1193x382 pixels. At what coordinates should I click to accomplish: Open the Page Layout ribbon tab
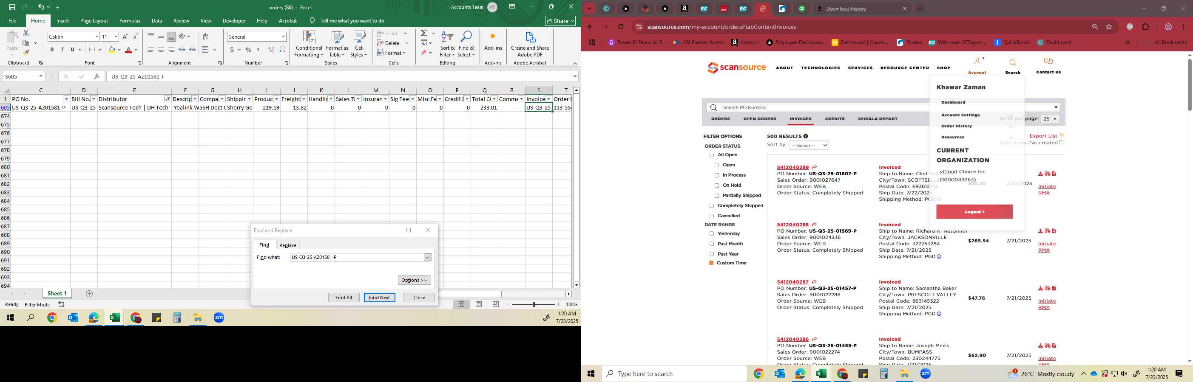point(94,21)
